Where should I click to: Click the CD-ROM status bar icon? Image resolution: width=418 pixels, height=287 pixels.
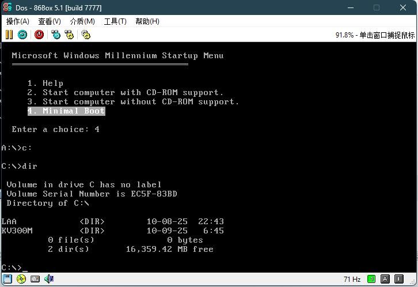point(21,279)
